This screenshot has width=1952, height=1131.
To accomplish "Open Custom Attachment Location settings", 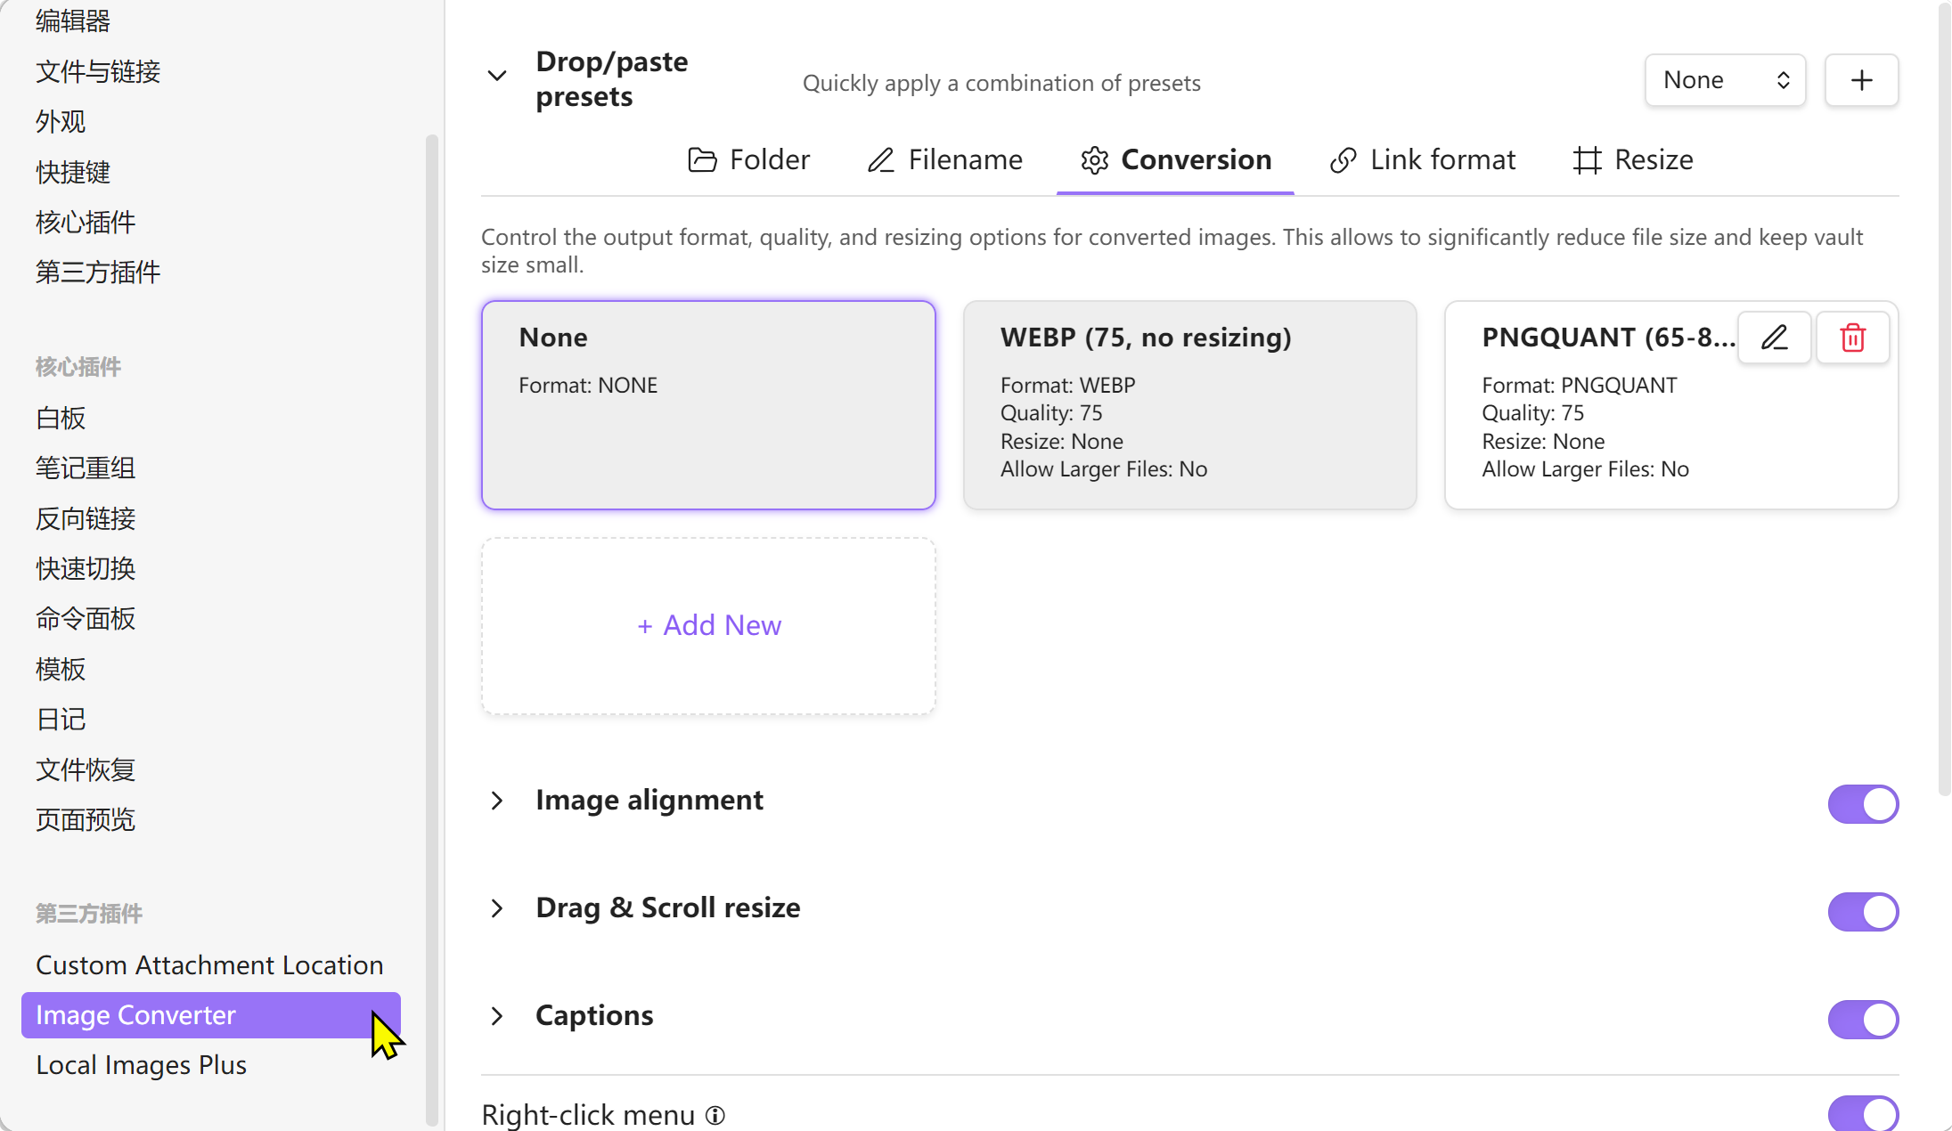I will (x=209, y=964).
